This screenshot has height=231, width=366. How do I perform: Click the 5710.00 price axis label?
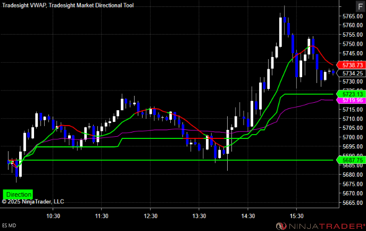353,119
